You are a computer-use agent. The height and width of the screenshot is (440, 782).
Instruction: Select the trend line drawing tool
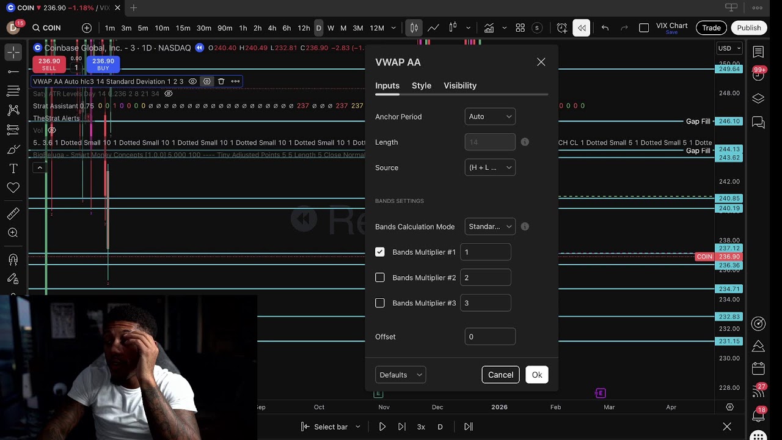pos(13,71)
